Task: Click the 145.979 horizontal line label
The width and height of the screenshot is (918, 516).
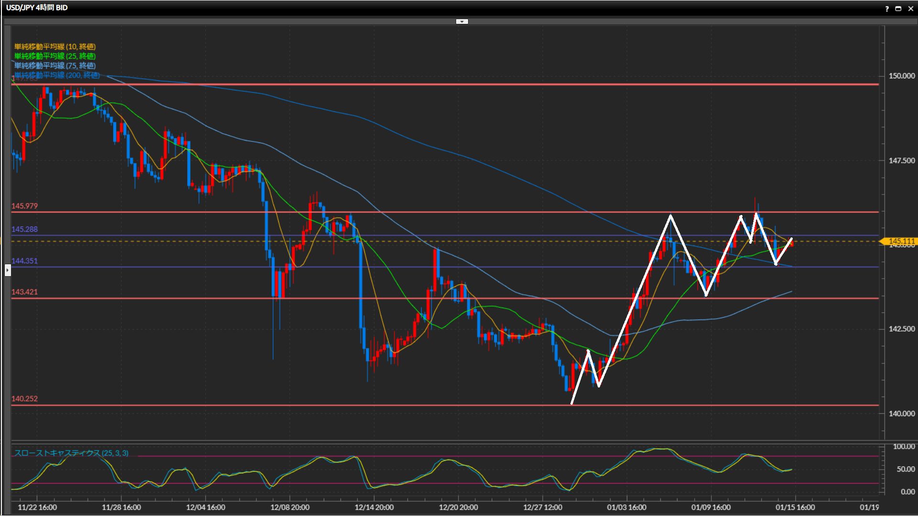Action: pos(24,206)
